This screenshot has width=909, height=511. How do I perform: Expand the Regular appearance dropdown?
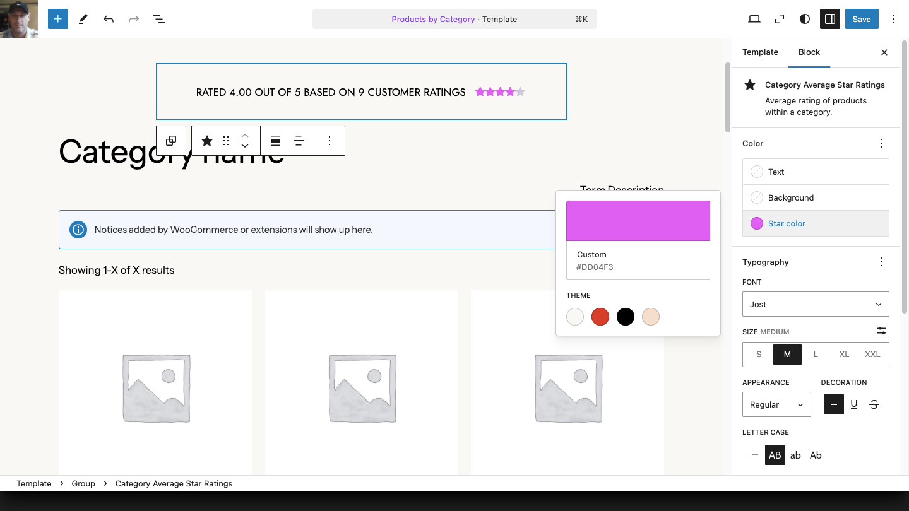(x=776, y=404)
